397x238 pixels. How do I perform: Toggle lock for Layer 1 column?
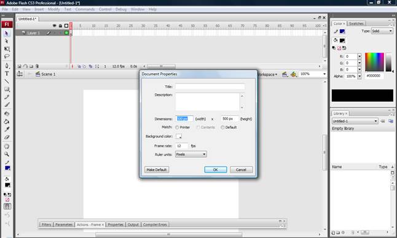(60, 33)
